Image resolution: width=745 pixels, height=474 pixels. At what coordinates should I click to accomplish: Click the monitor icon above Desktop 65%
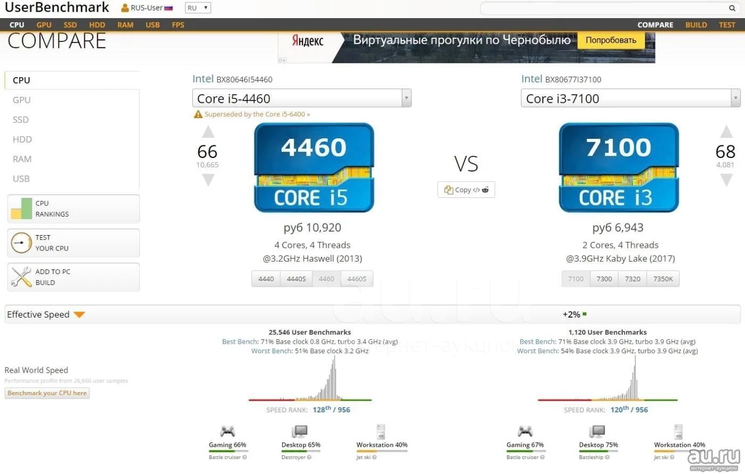pos(300,431)
